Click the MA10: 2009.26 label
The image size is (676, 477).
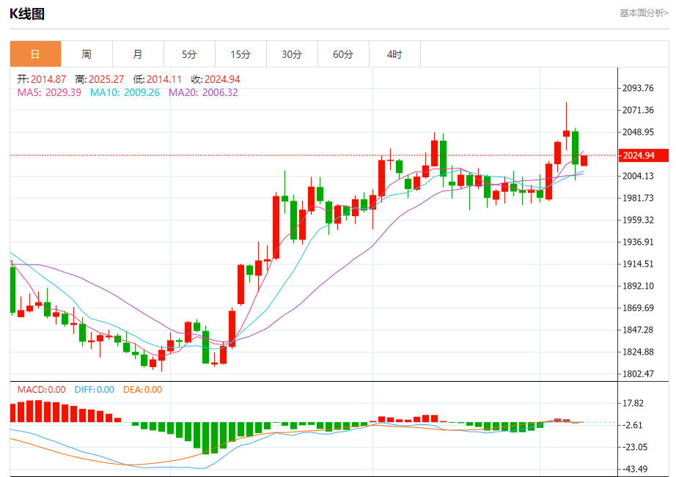coord(125,92)
